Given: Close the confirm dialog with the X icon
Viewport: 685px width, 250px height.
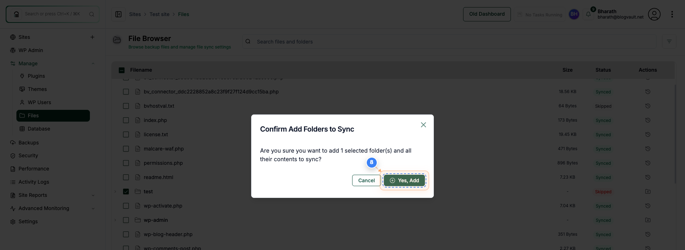Looking at the screenshot, I should click(423, 125).
